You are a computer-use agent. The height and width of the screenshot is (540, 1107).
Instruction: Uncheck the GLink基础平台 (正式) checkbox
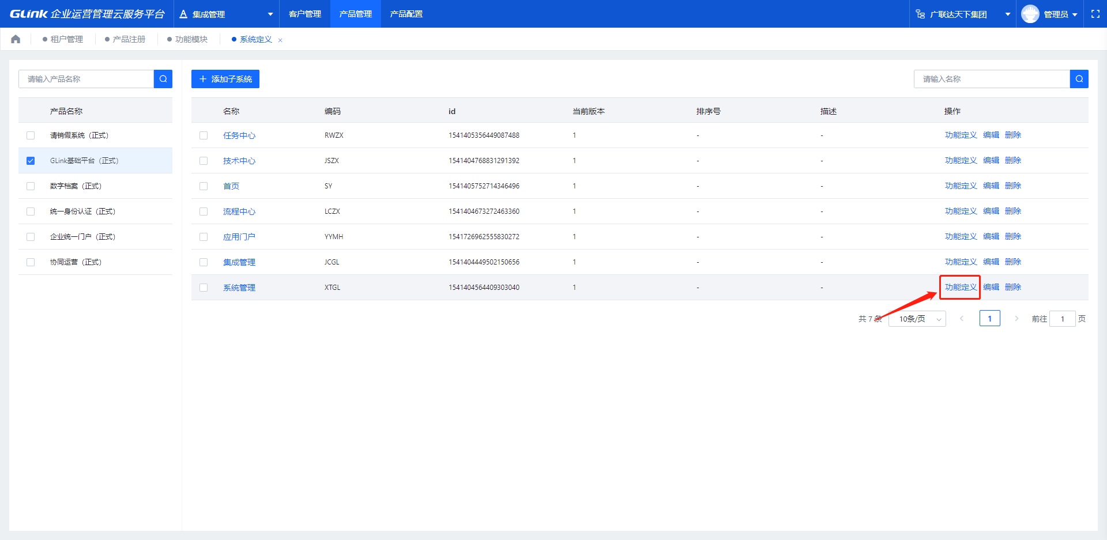[31, 161]
